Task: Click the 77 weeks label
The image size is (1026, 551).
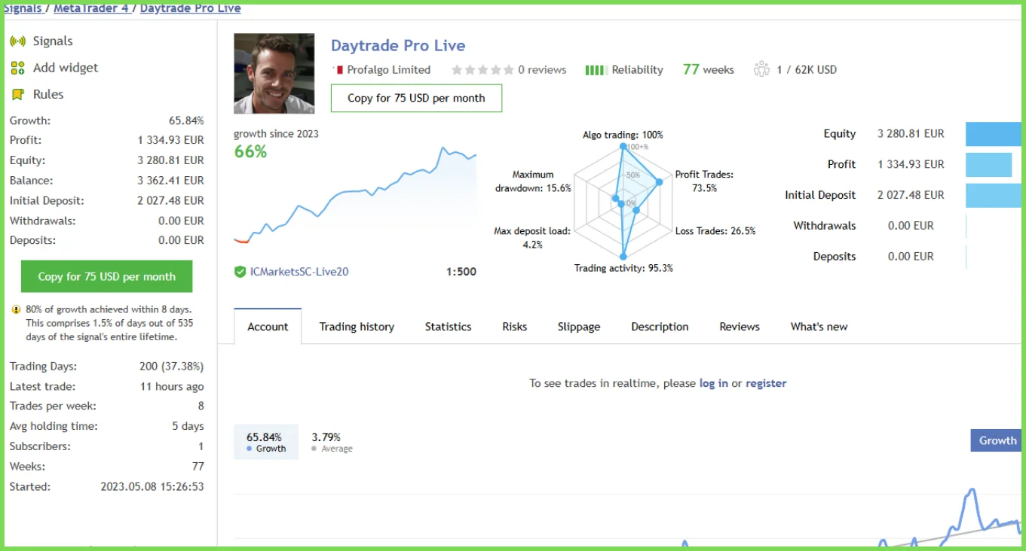Action: click(709, 70)
